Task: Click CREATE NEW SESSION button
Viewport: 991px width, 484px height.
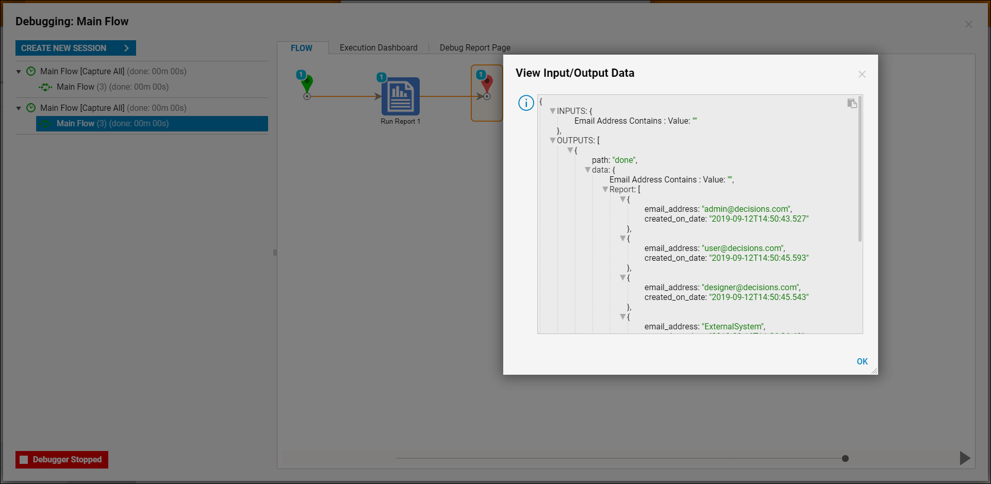Action: [76, 48]
